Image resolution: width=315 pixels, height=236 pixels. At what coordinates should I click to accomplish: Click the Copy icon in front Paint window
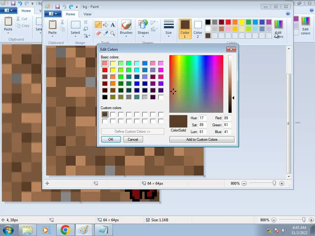coord(62,29)
